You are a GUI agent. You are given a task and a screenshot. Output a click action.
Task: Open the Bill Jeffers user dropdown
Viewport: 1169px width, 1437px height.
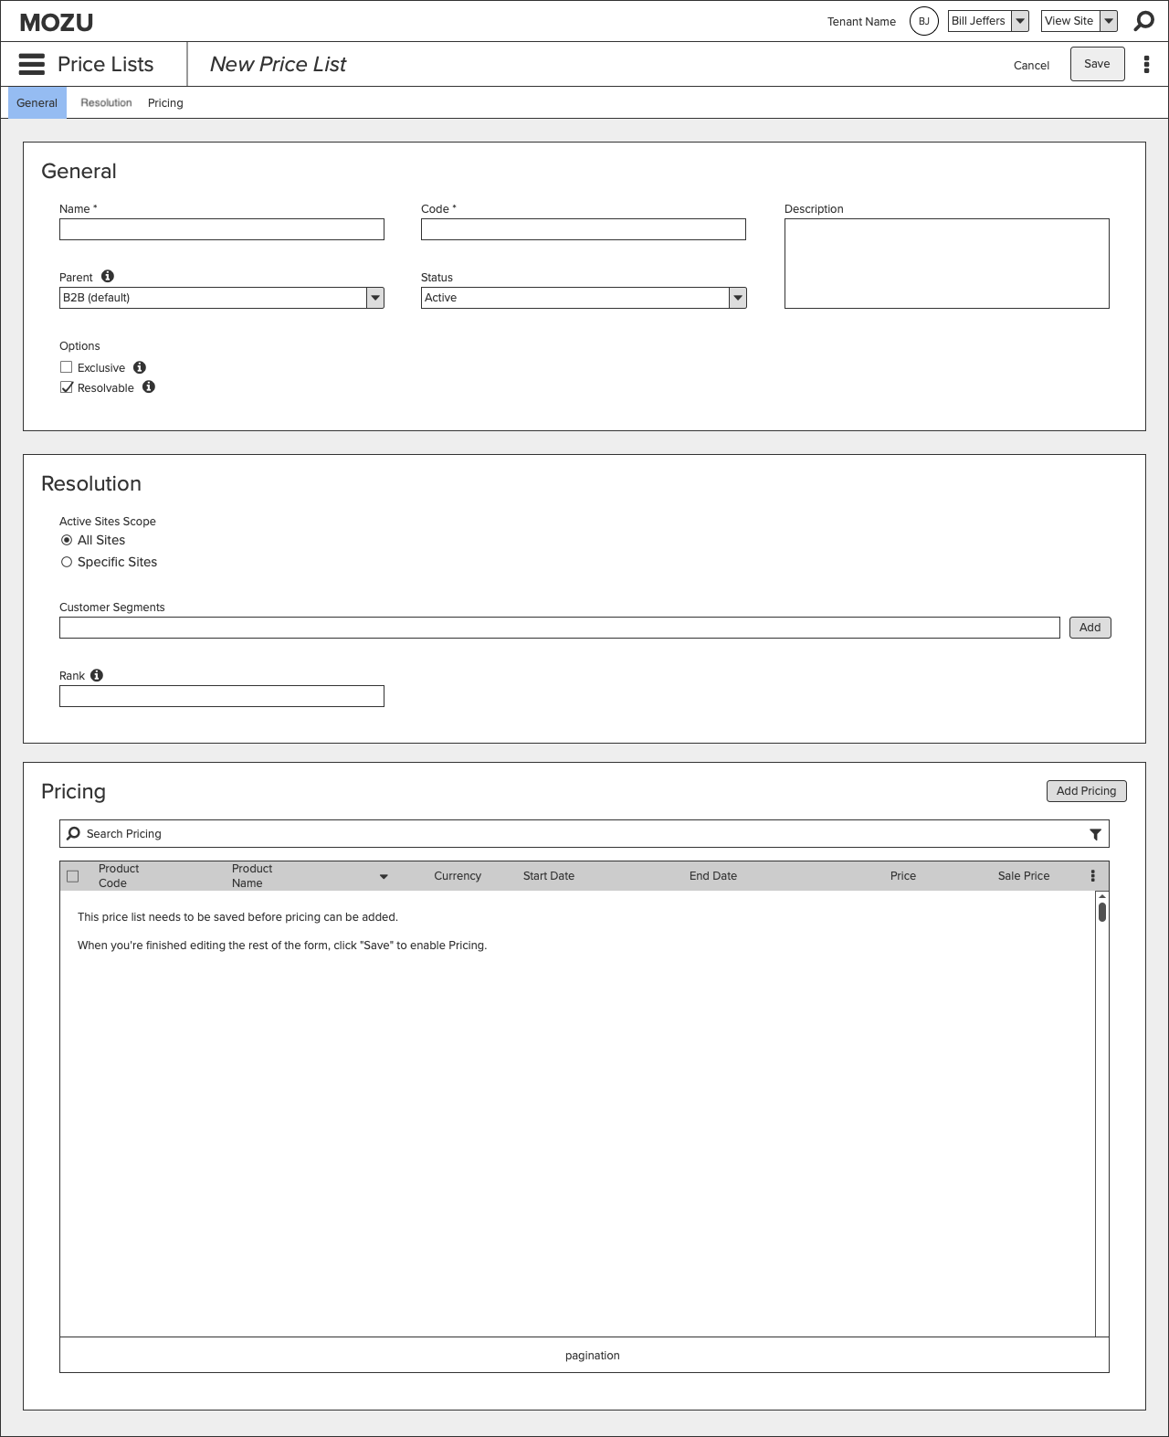click(988, 21)
